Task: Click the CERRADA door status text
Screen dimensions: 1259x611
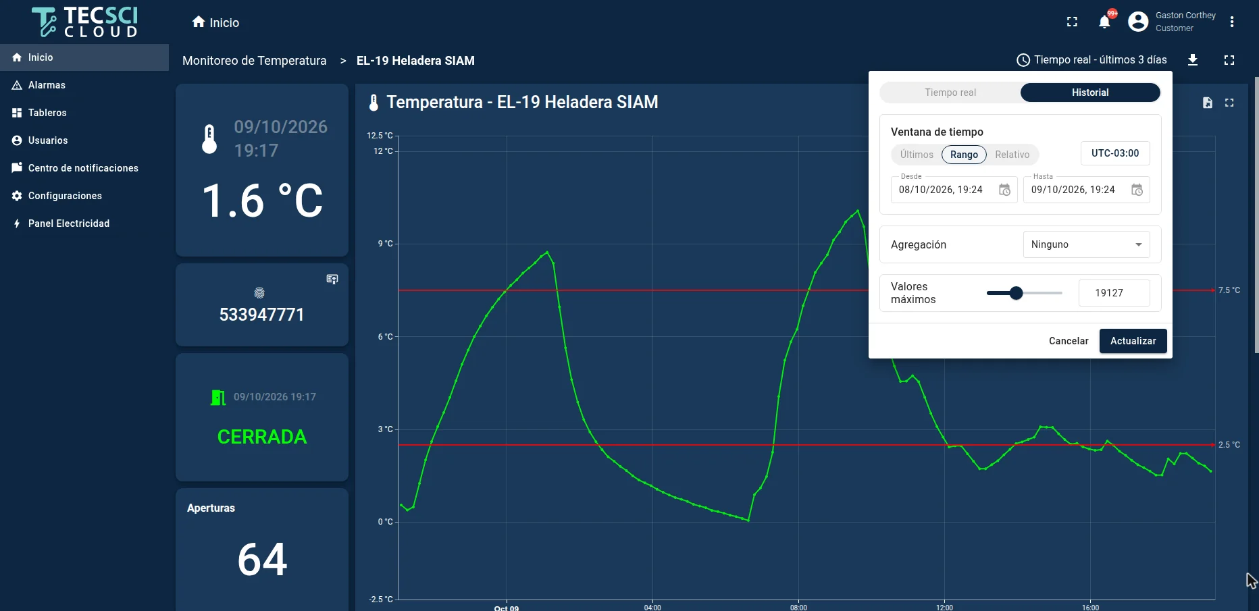Action: (x=262, y=437)
